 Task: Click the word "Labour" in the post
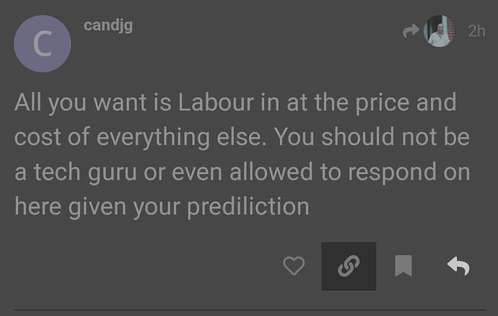(x=215, y=102)
